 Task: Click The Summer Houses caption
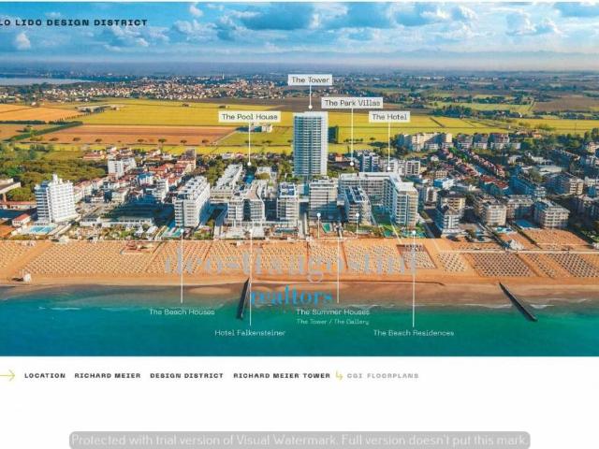(x=333, y=311)
